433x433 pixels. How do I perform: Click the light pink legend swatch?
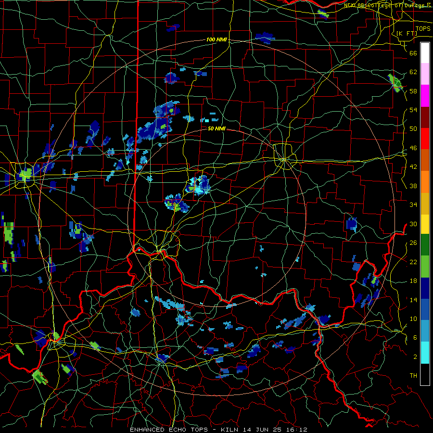[425, 74]
